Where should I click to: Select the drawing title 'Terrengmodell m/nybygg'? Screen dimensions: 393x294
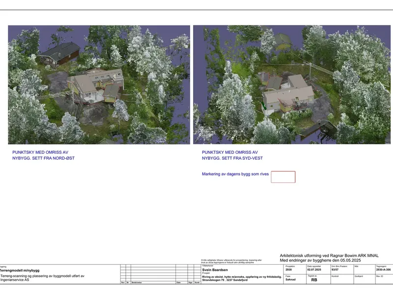pyautogui.click(x=20, y=270)
